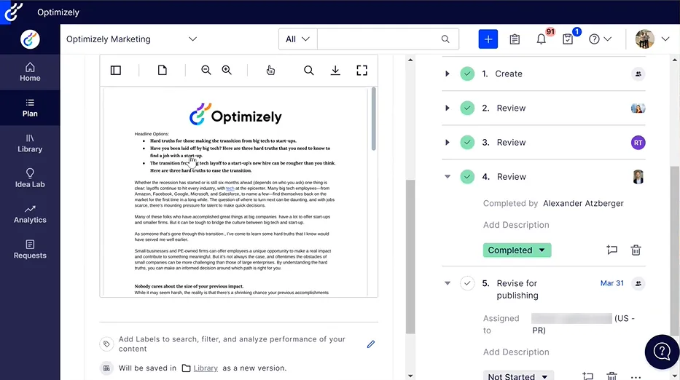Click assignee photo on step 4 Review
Screen dimensions: 680x380
pyautogui.click(x=638, y=177)
